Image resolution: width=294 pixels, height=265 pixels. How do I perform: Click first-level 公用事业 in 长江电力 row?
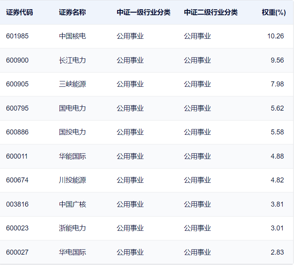(130, 60)
